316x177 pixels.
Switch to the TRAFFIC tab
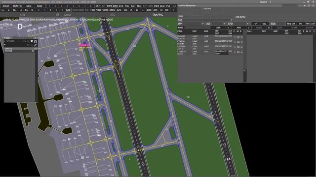click(158, 15)
